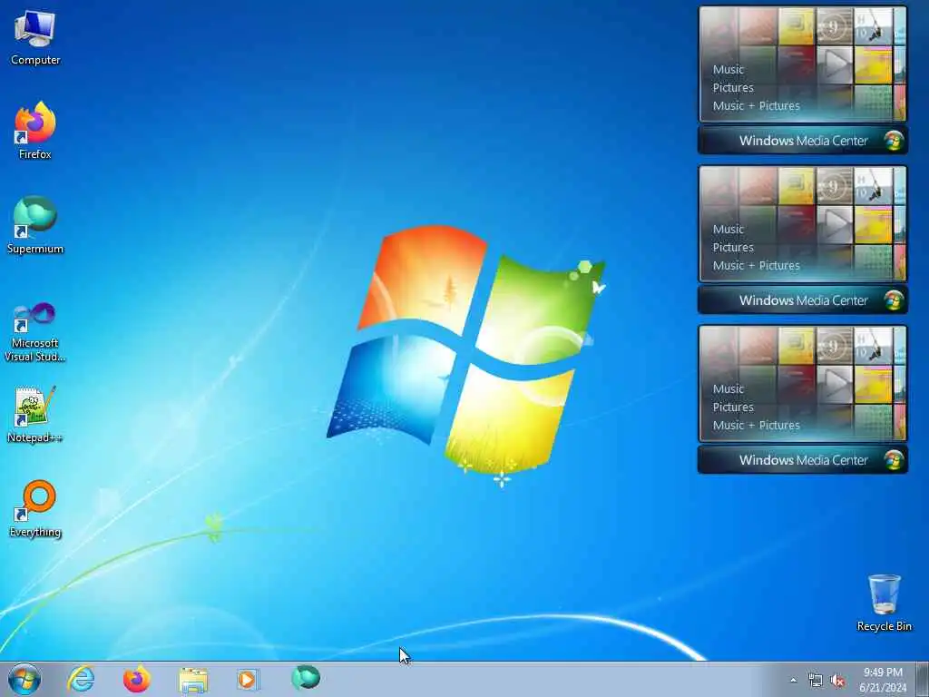929x697 pixels.
Task: Open Windows Media Center bar of middle gadget
Action: tap(803, 300)
